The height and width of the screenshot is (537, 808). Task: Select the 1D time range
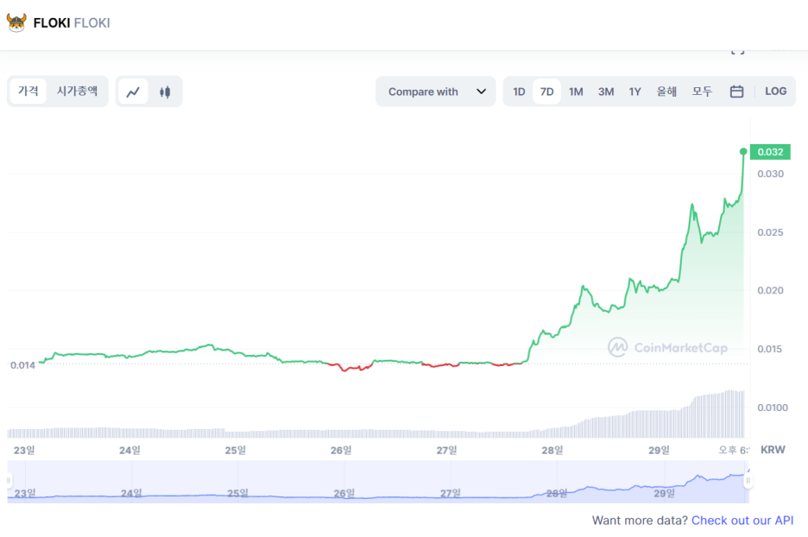click(x=519, y=92)
